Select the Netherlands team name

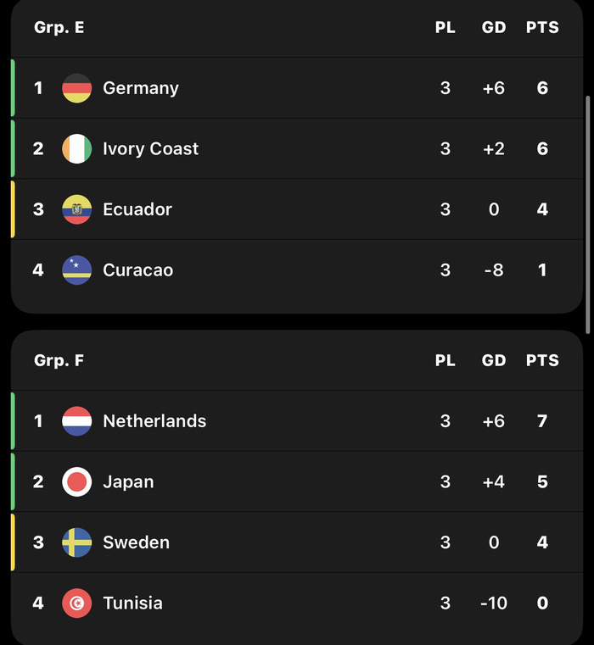tap(154, 420)
